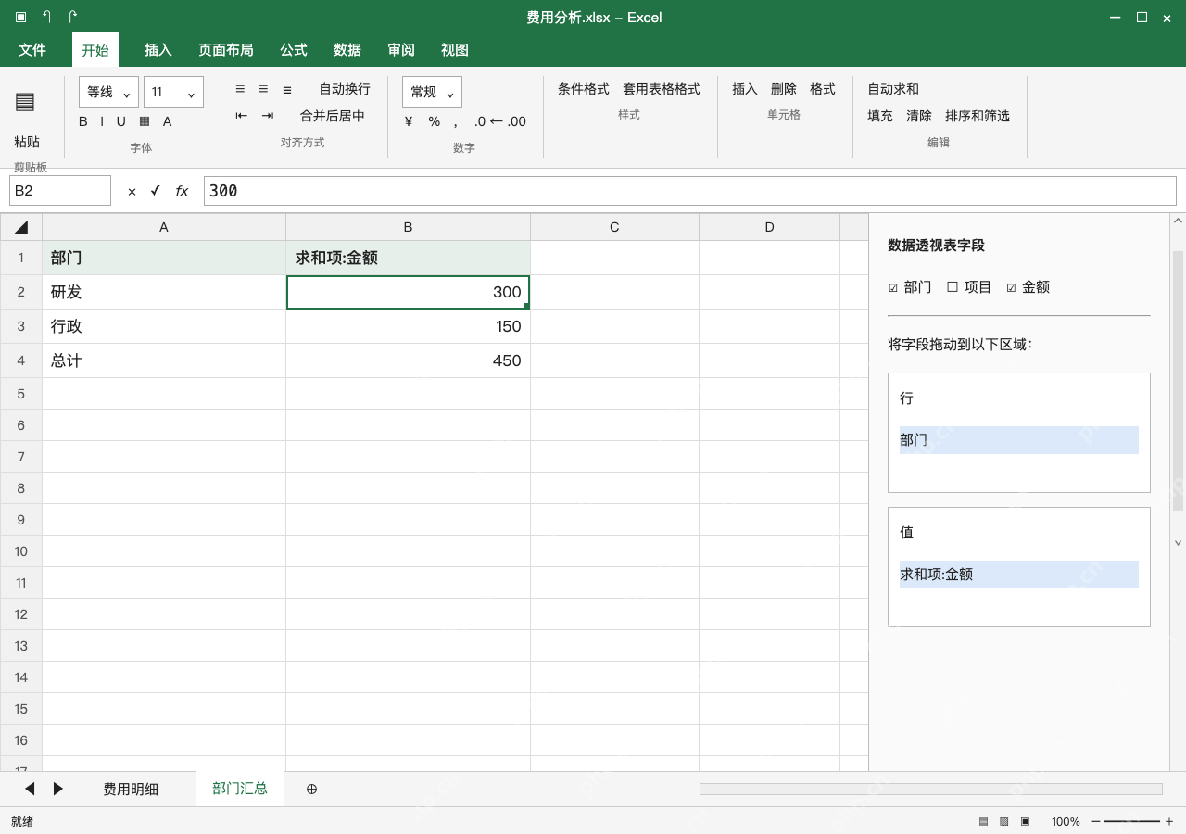Apply bold with the B icon

point(83,121)
